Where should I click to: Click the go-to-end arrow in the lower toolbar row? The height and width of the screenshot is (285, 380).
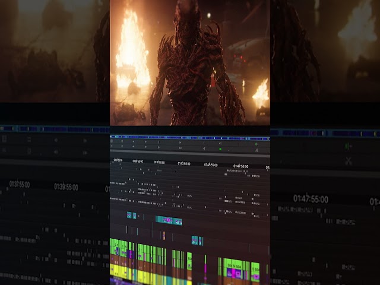(180, 148)
